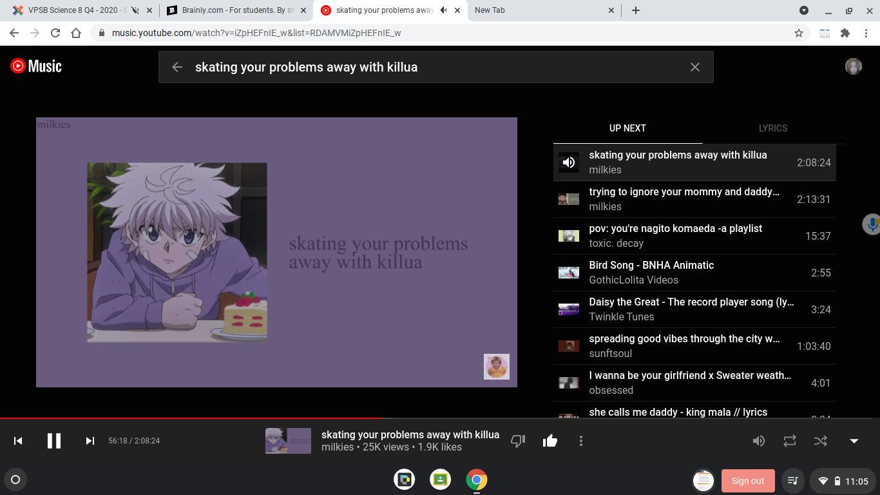Collapse the player page with down arrow
Viewport: 880px width, 495px height.
click(854, 441)
